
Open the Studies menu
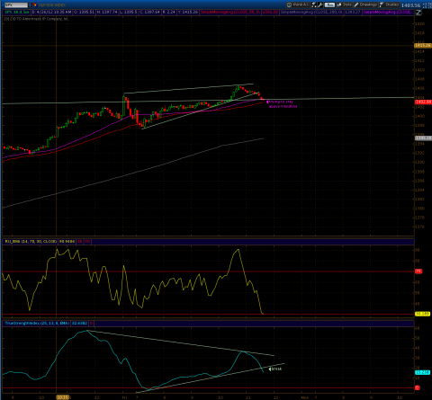coord(390,4)
